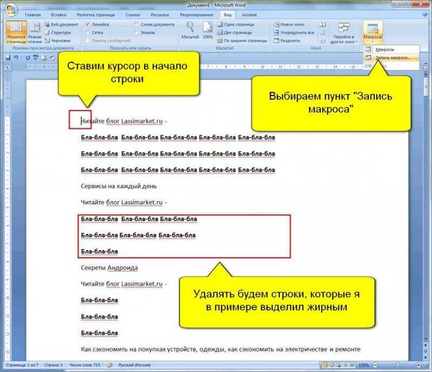This screenshot has height=372, width=432.
Task: Click line starting Как сэкономить на покупках
Action: (221, 350)
